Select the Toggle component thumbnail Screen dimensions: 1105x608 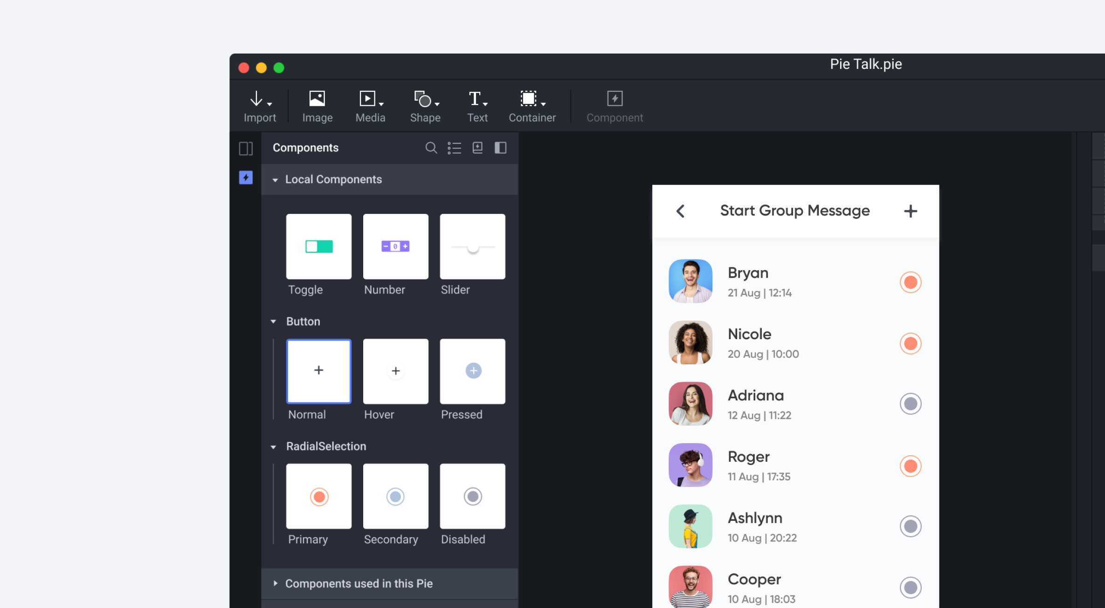(x=319, y=247)
